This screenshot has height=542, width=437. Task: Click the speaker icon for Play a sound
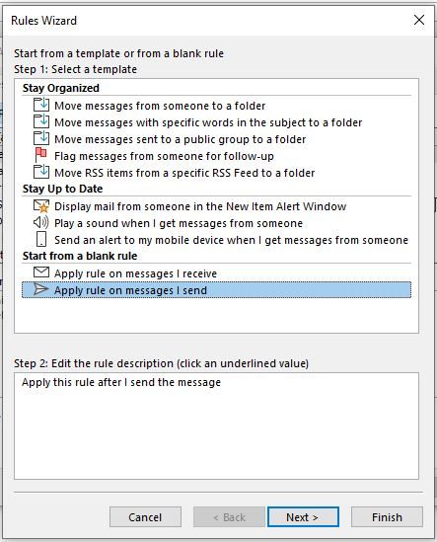(40, 222)
